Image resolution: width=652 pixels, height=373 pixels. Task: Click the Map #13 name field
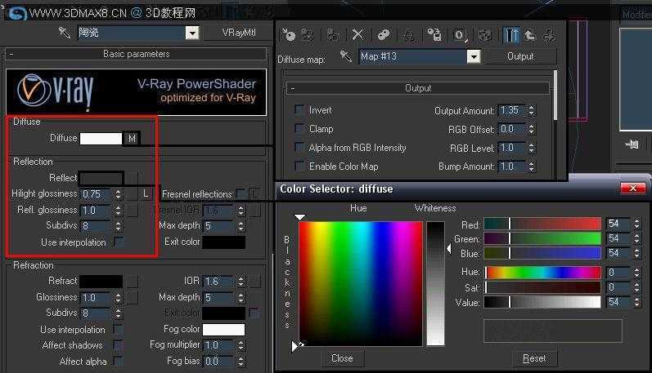pyautogui.click(x=412, y=56)
